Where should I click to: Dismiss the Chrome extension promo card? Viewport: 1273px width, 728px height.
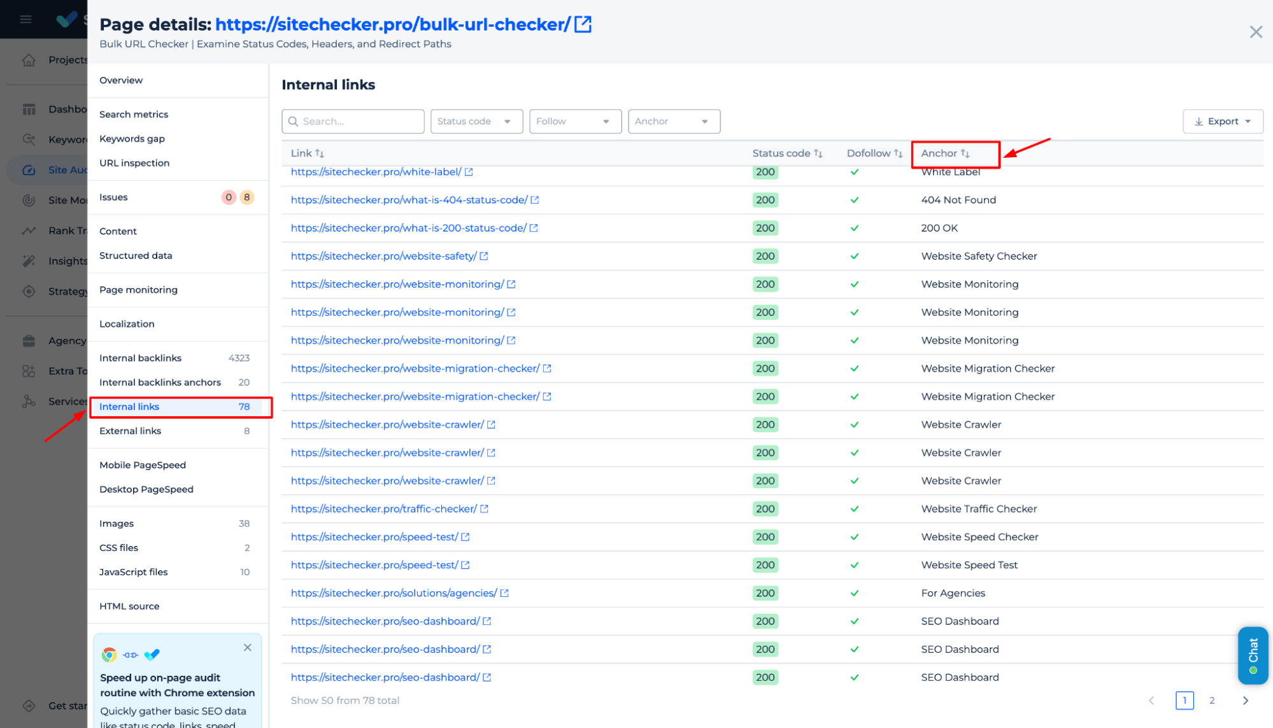coord(248,648)
